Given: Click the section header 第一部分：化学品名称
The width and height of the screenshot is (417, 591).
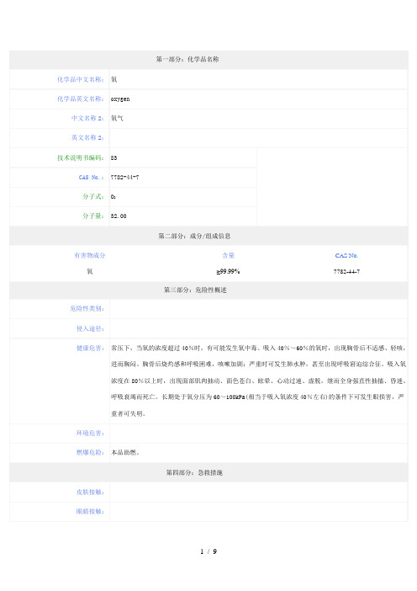Looking at the screenshot, I should pyautogui.click(x=187, y=59).
